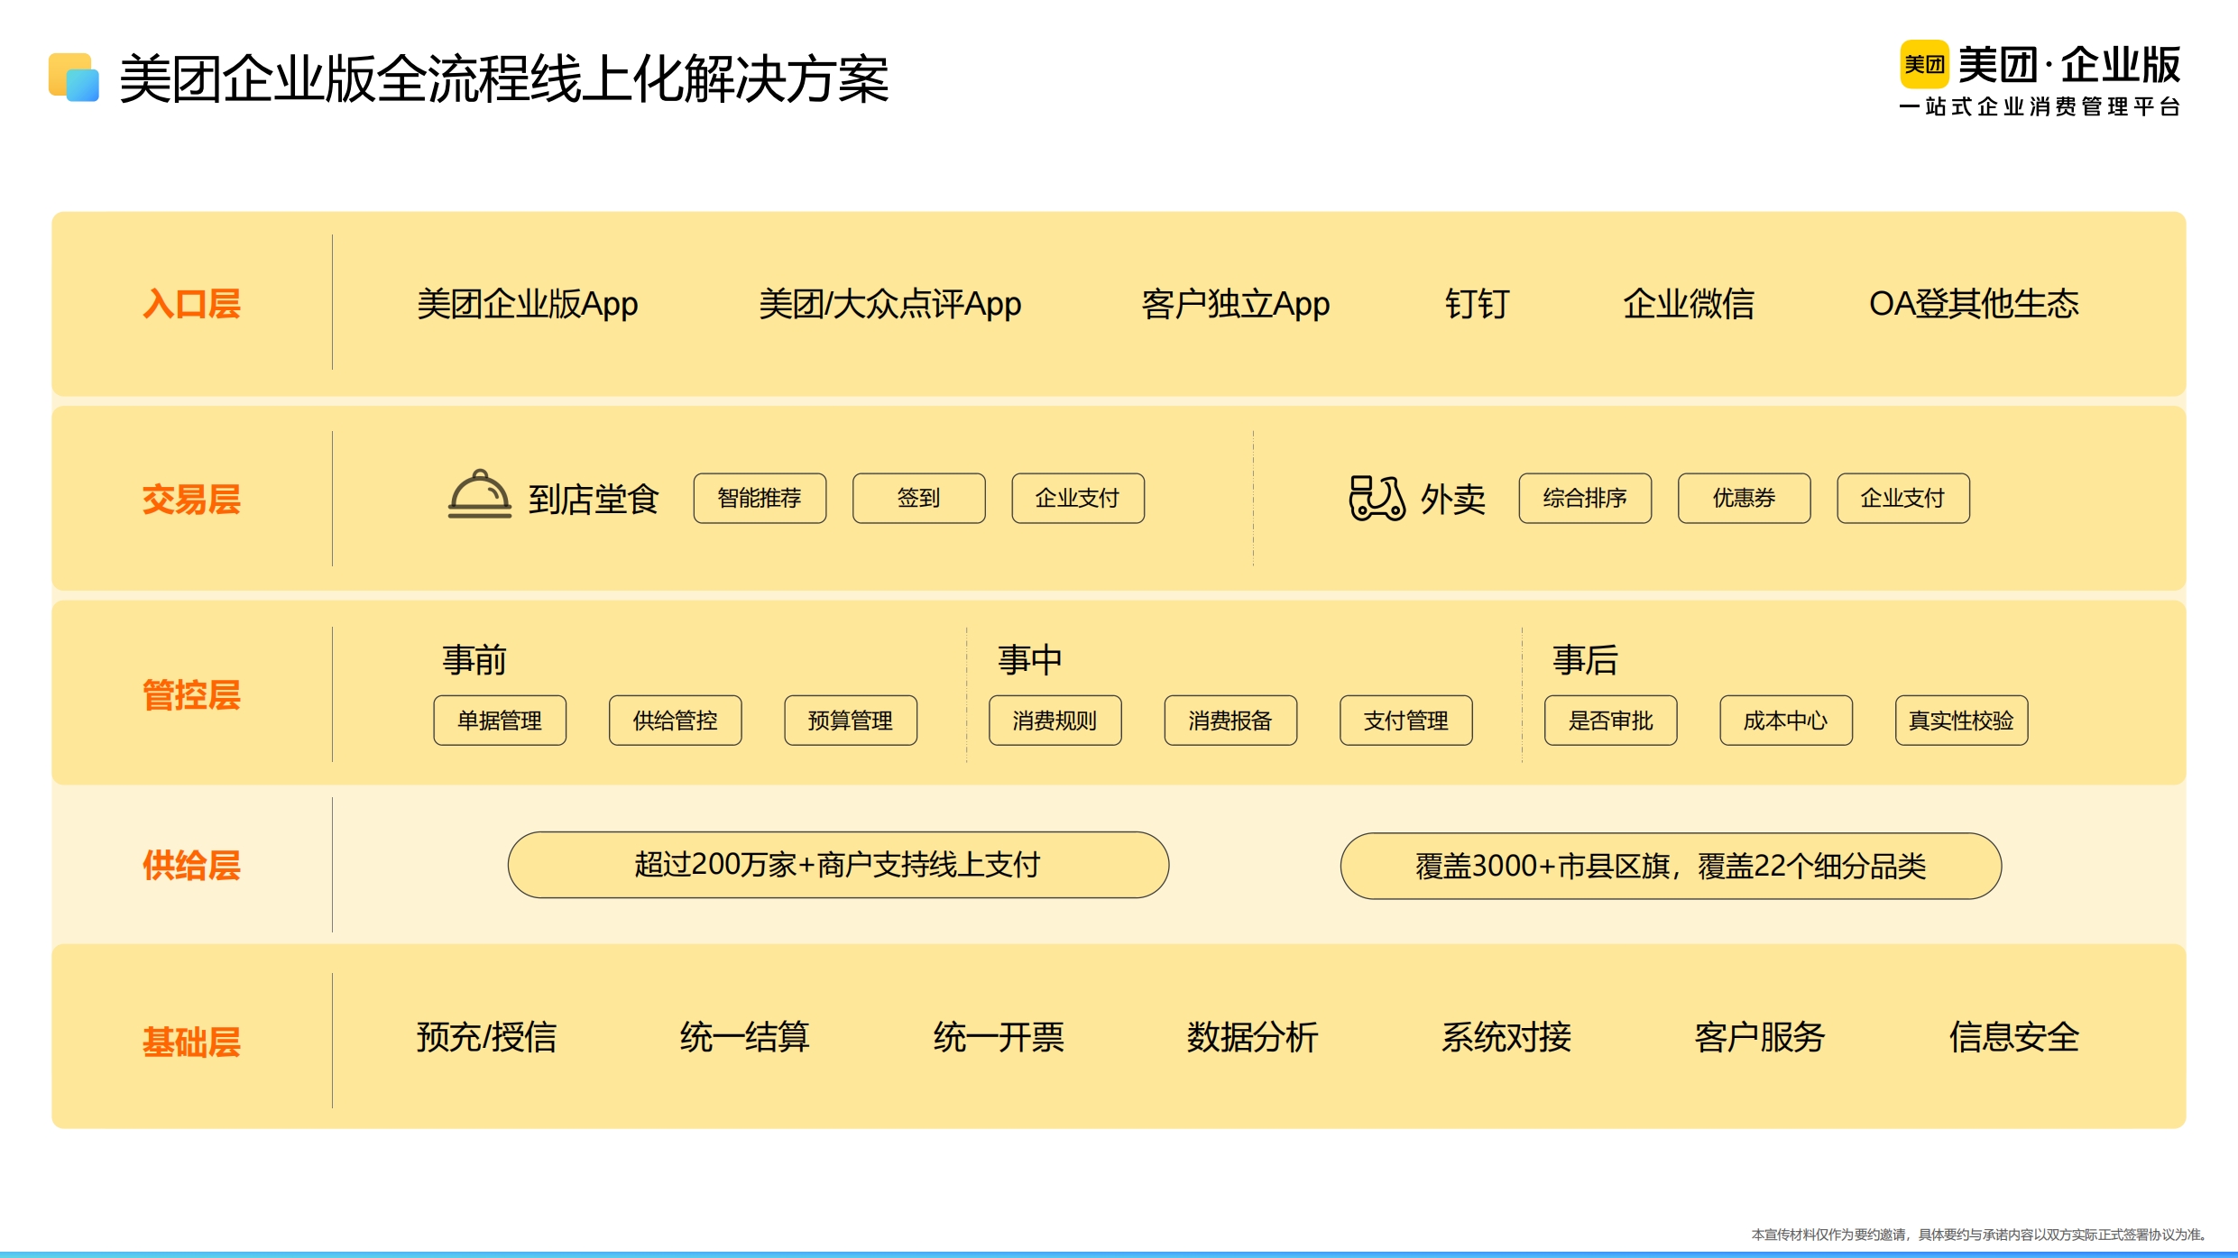Click 企业支付 under 外卖
The image size is (2238, 1258).
coord(1903,498)
